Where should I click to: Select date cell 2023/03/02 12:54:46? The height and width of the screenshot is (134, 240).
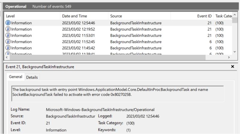point(79,23)
